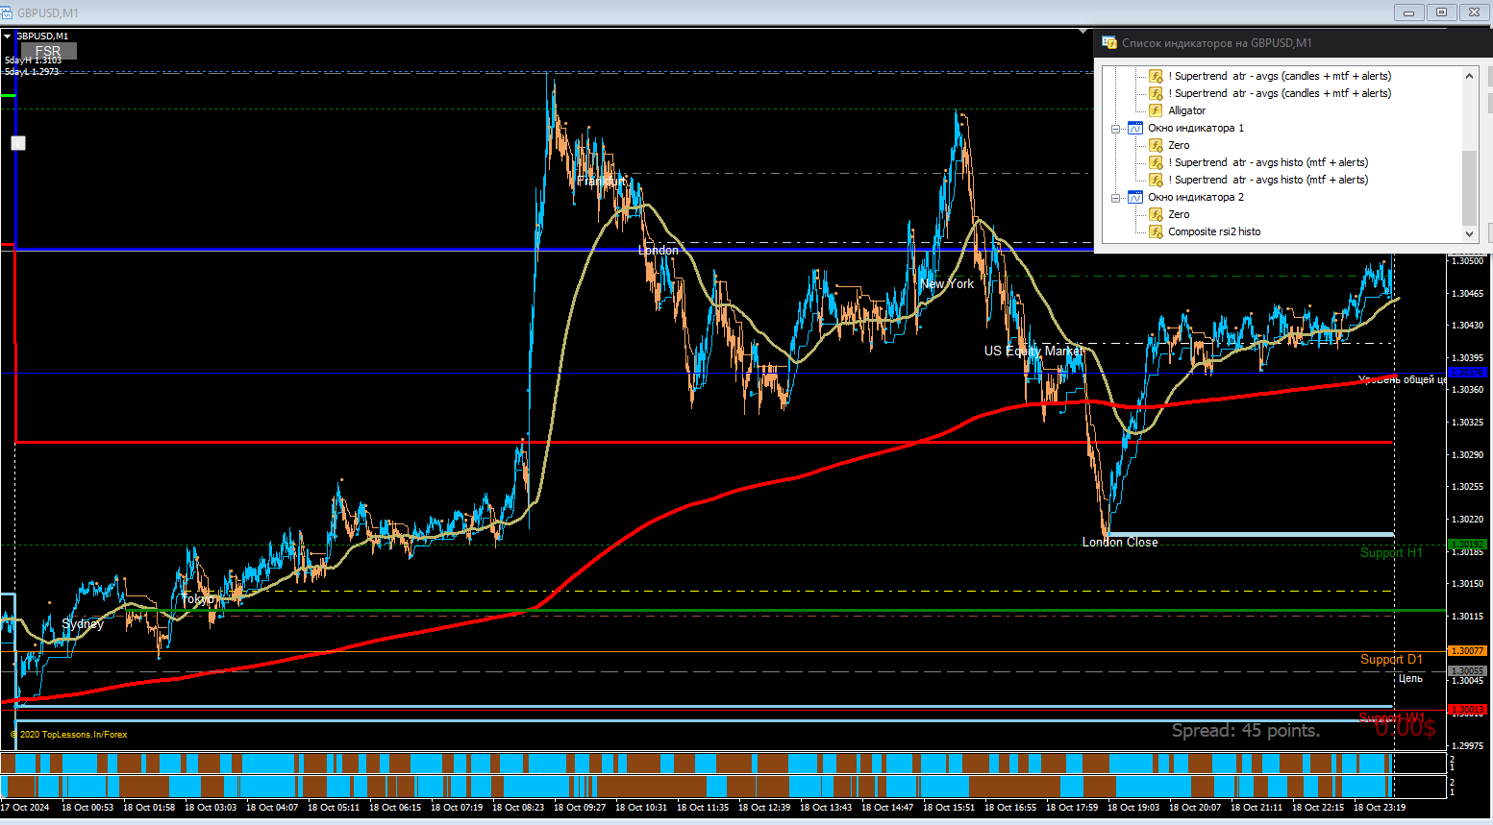Collapse the Окно индикатора 2 tree node

click(x=1116, y=197)
